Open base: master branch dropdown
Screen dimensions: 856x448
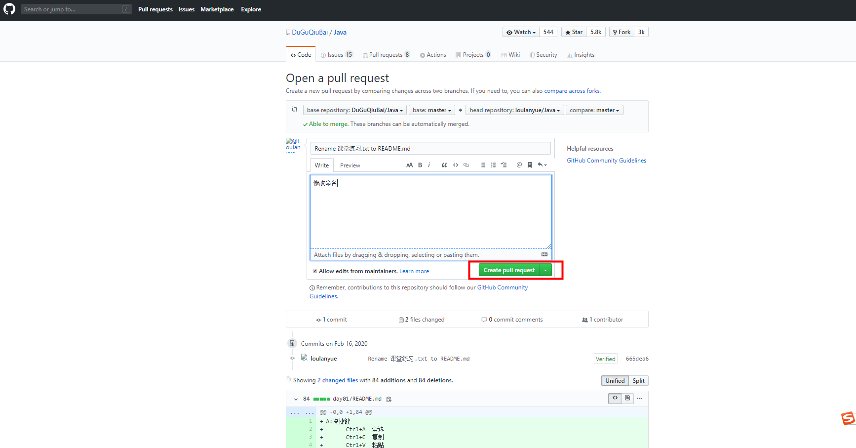(x=432, y=110)
